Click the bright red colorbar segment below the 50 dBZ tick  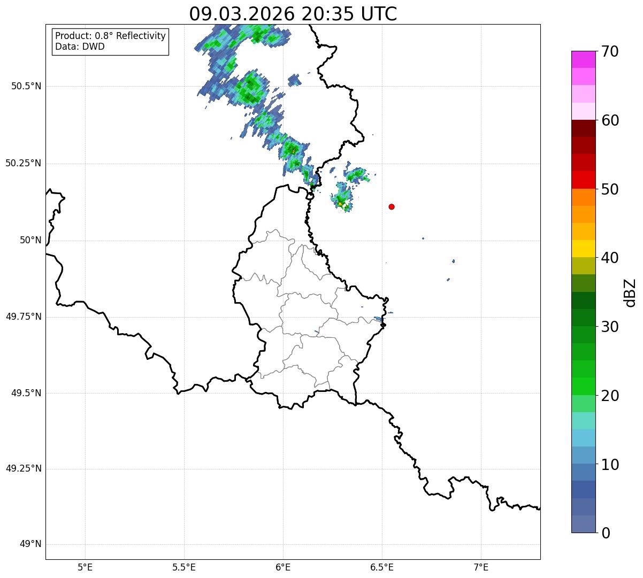(x=583, y=180)
